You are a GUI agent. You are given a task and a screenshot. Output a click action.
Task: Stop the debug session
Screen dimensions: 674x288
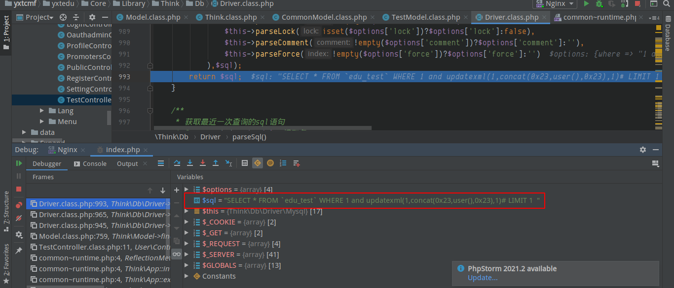[x=19, y=189]
